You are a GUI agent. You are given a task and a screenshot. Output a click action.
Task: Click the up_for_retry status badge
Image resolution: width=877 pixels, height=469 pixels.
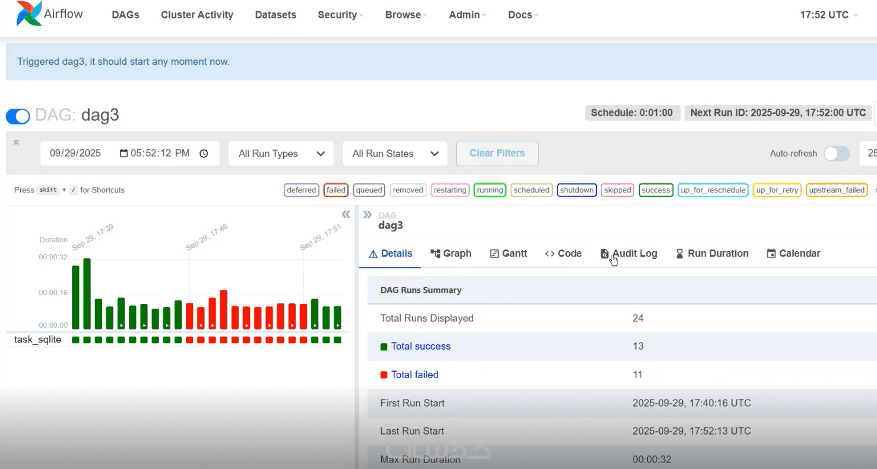pos(777,190)
